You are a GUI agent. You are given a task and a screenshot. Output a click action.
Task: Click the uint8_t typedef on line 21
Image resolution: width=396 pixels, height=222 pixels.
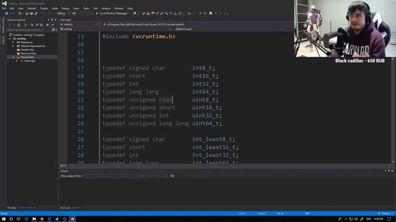(x=205, y=100)
